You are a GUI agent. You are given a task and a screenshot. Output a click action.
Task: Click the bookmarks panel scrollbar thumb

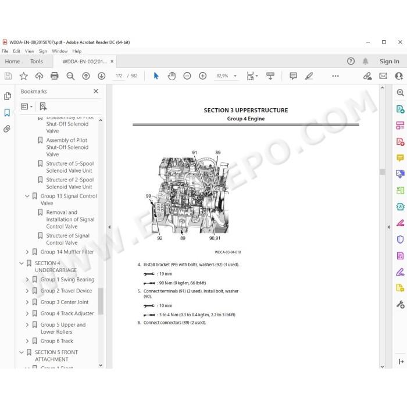tap(101, 301)
